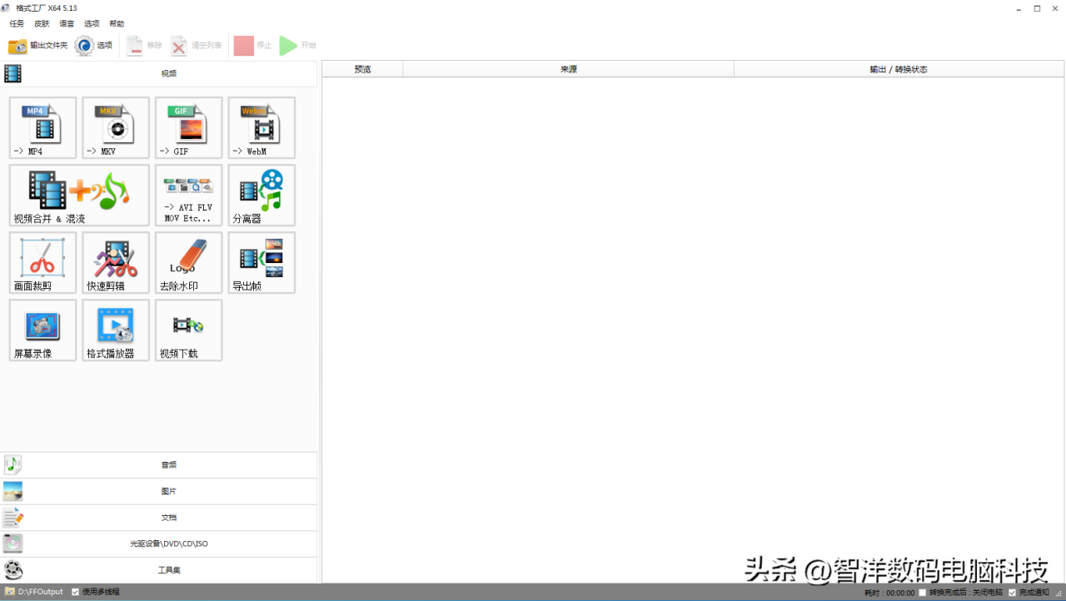Open the 皮肤 skin menu
The width and height of the screenshot is (1066, 601).
[x=42, y=23]
